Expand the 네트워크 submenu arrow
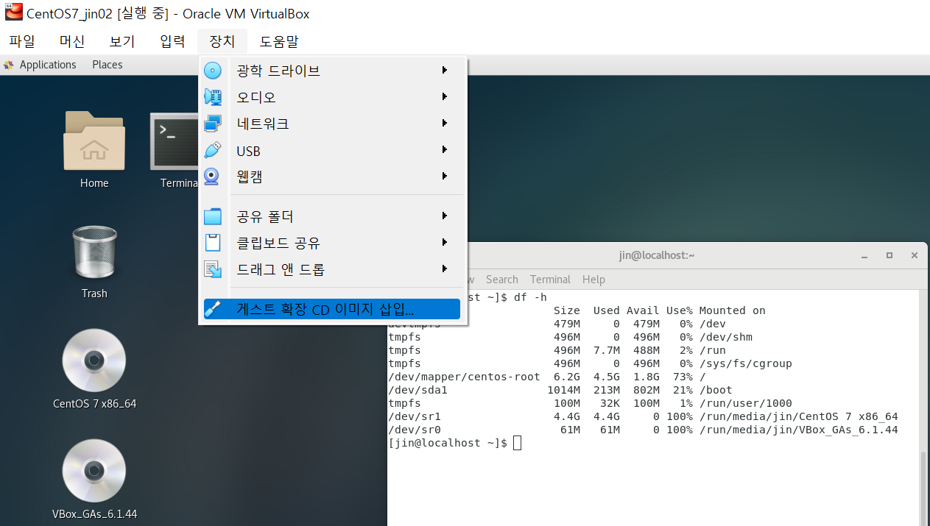The height and width of the screenshot is (526, 930). pos(445,123)
